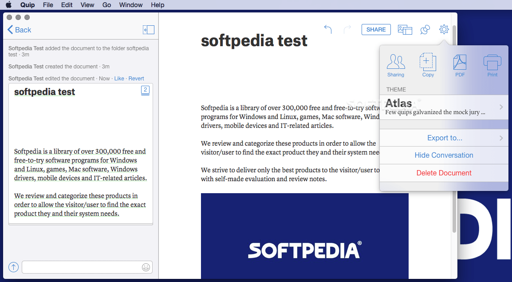Screen dimensions: 512x282
Task: Revert the latest document edit
Action: coord(136,78)
